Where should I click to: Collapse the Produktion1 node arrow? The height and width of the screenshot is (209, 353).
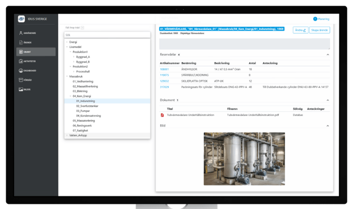(x=70, y=52)
